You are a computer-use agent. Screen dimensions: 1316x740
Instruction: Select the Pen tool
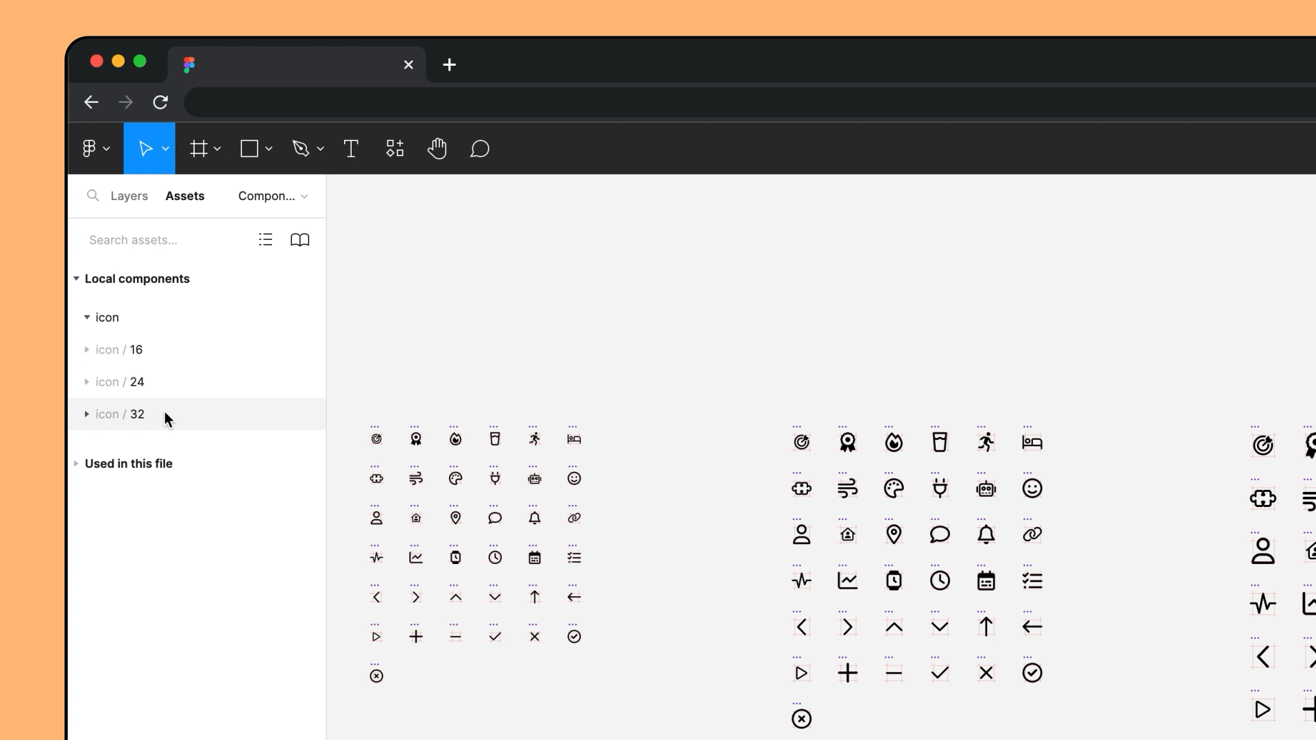click(x=301, y=149)
